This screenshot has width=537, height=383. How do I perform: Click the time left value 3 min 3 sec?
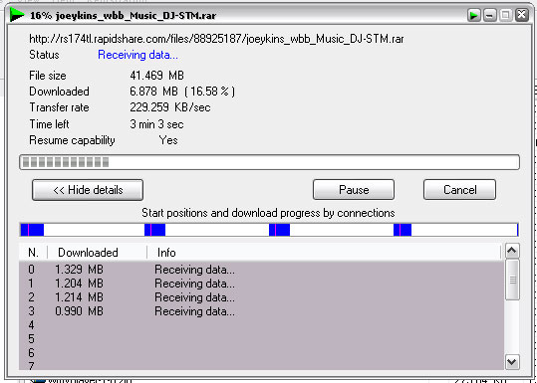[156, 124]
